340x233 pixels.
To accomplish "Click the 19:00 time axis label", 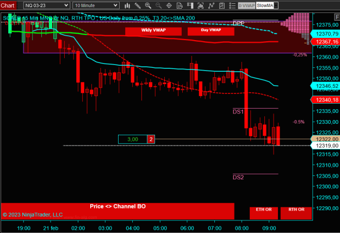I will (23, 228).
